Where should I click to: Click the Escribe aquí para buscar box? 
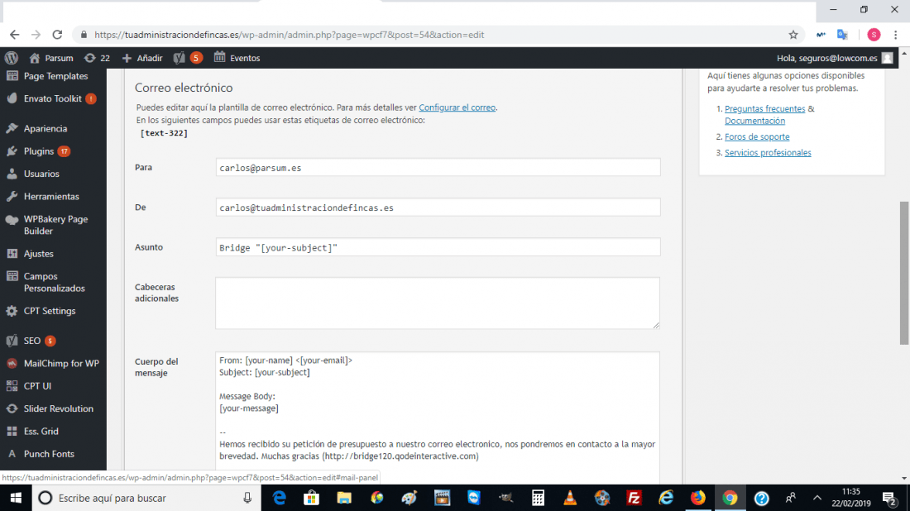[145, 498]
